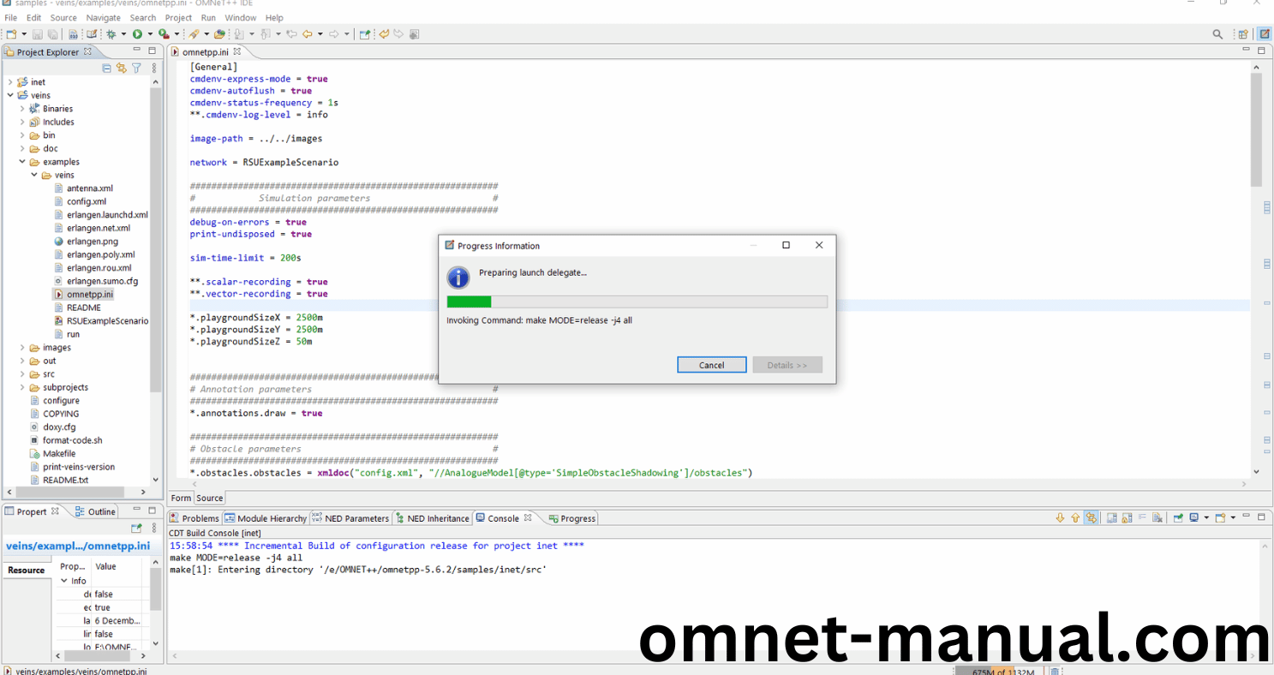Expand the subprojects folder in Project Explorer
Image resolution: width=1274 pixels, height=675 pixels.
(x=21, y=387)
